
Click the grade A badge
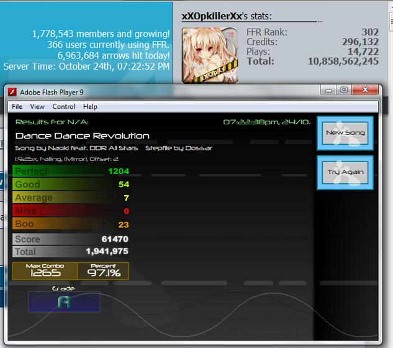[65, 301]
